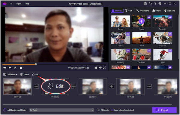
Task: Click the register key icon
Action: click(x=155, y=4)
